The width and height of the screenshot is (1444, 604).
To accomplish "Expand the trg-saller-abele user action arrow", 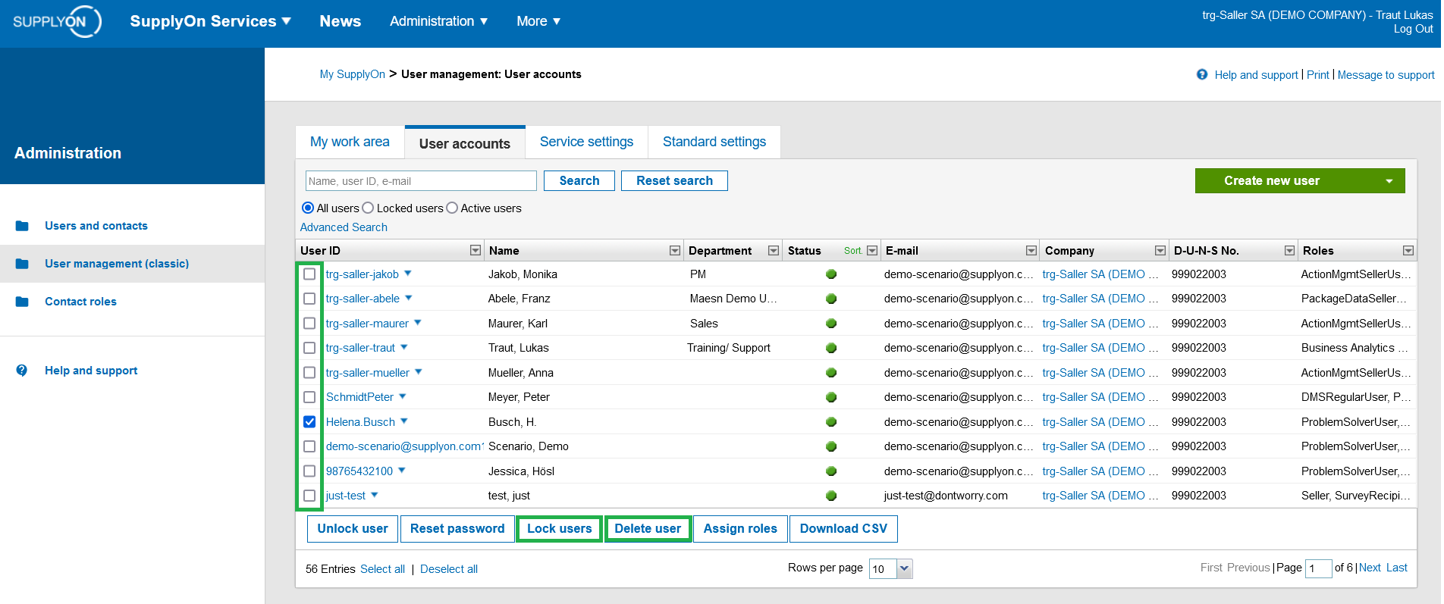I will point(409,298).
